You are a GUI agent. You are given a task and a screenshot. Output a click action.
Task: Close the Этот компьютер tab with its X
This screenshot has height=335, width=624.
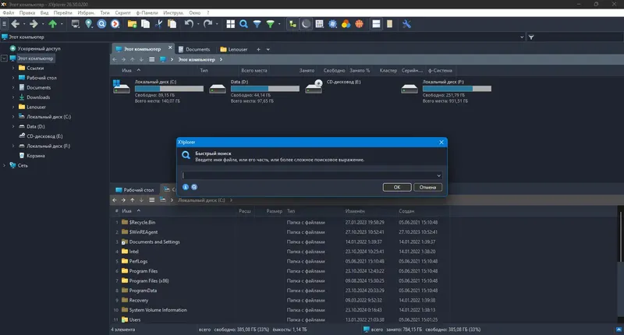pyautogui.click(x=170, y=48)
